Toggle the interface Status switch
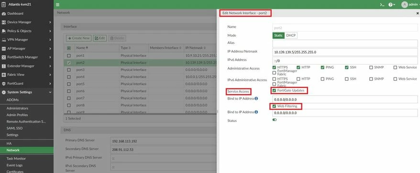This screenshot has width=420, height=173. coord(275,119)
